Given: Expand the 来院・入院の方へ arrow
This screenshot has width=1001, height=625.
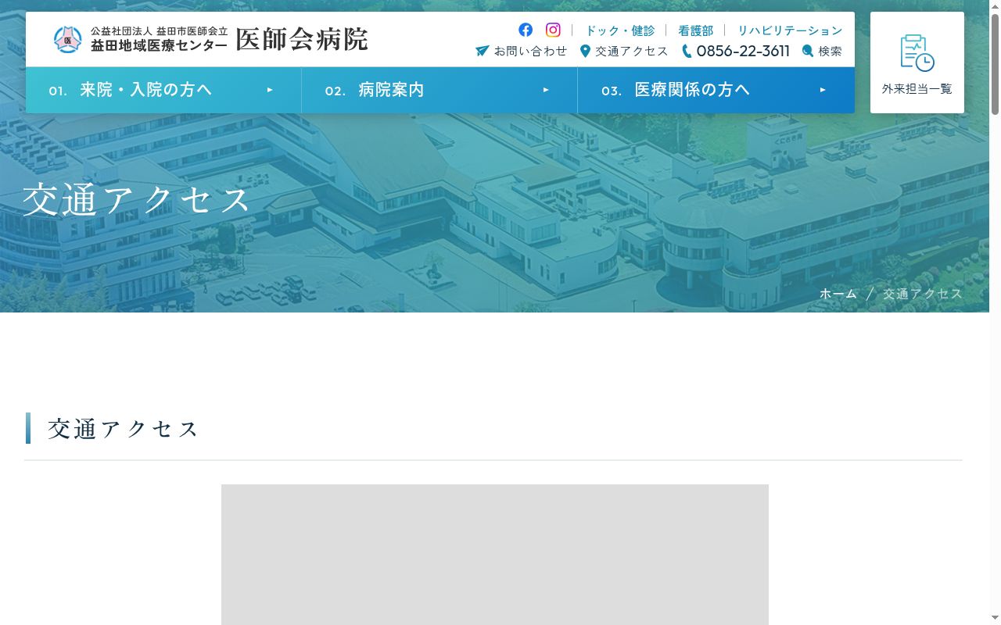Looking at the screenshot, I should [x=270, y=90].
